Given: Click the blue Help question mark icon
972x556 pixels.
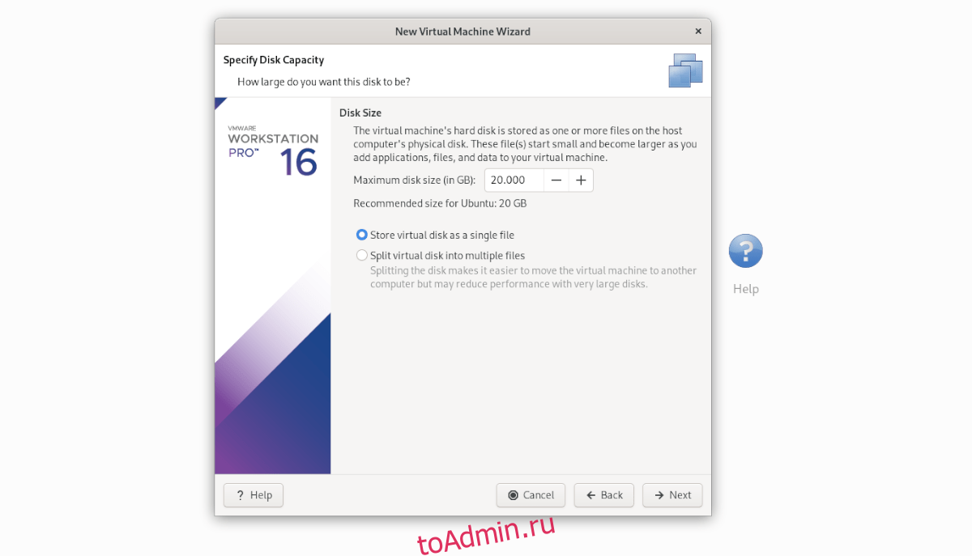Looking at the screenshot, I should [x=745, y=251].
